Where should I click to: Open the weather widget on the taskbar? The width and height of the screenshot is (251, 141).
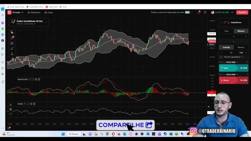tap(9, 134)
